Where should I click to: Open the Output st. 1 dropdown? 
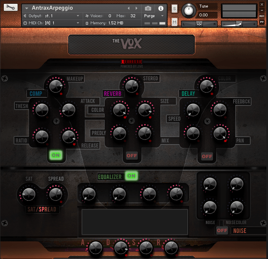click(x=51, y=16)
